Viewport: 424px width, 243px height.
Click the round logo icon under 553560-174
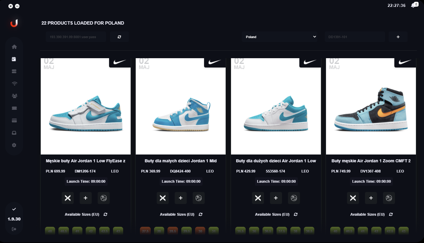294,198
